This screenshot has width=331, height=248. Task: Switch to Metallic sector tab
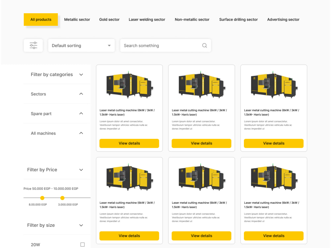pos(77,20)
